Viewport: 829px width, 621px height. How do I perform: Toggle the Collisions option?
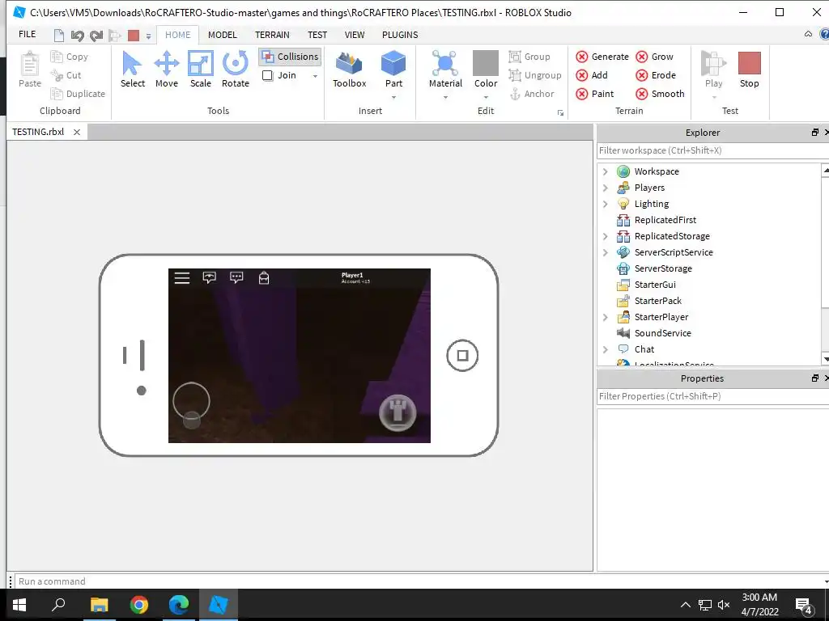pos(291,57)
